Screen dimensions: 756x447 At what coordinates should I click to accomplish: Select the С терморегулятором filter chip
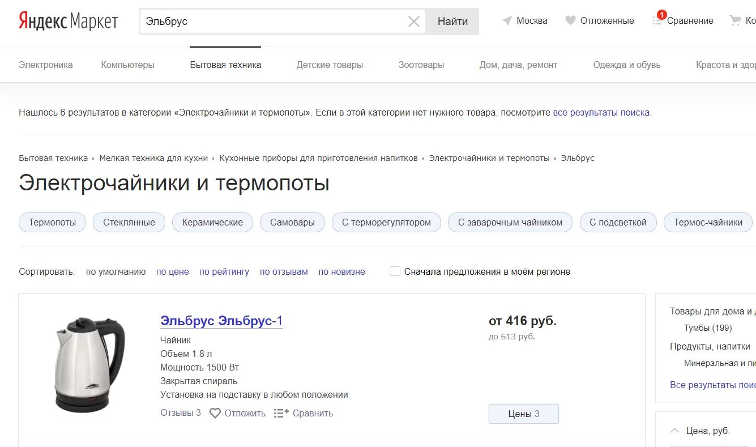coord(386,222)
